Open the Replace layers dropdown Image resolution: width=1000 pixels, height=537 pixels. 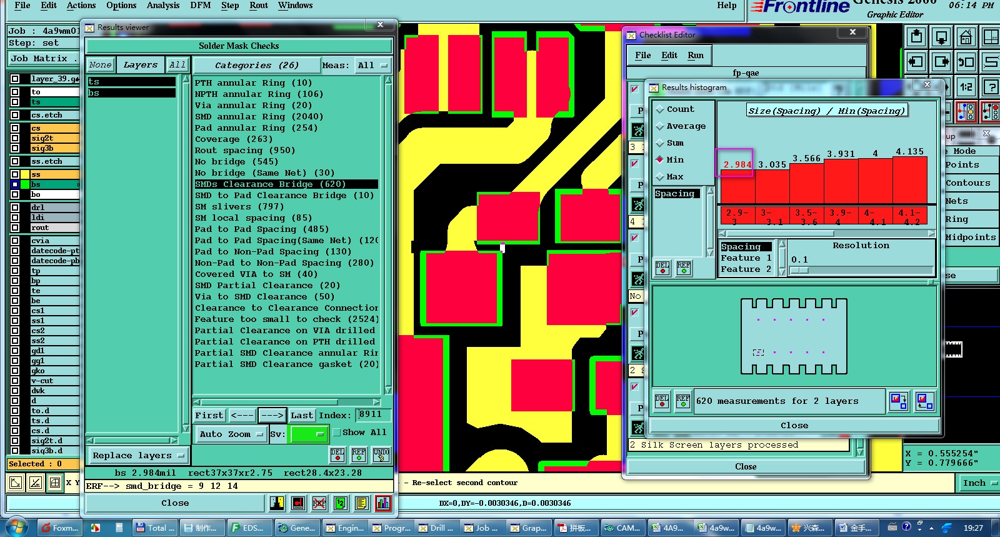pos(137,455)
